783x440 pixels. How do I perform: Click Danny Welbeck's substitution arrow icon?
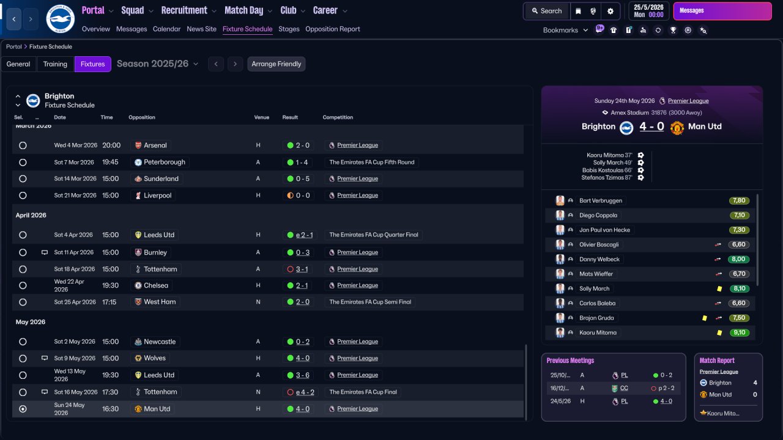(x=718, y=259)
